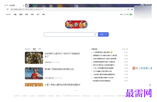Open the 学术 navigation link
The width and height of the screenshot is (157, 102).
(38, 15)
